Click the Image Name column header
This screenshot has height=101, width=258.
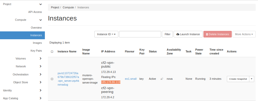pos(86,51)
